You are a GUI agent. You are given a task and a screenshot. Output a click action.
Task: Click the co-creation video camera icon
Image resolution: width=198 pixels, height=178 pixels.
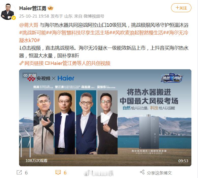tap(47, 63)
